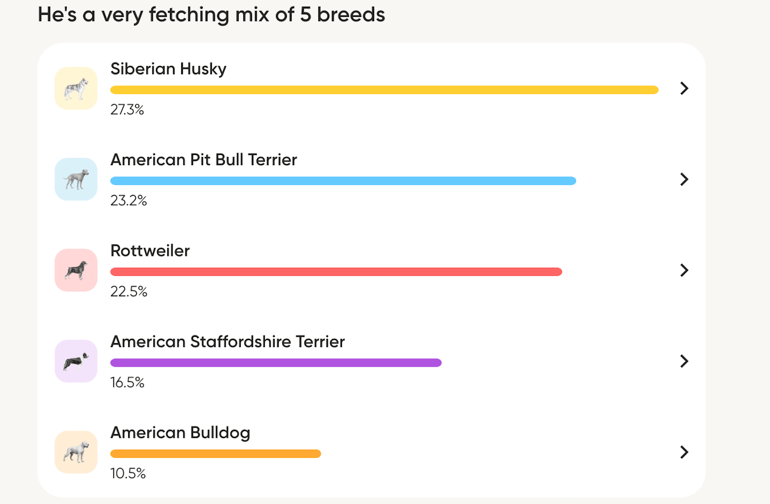Click the results heading about 5 breeds
This screenshot has width=770, height=504.
tap(211, 15)
